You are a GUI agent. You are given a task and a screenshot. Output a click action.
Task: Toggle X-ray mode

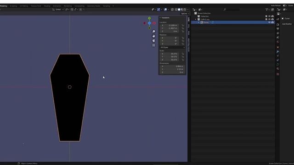click(x=172, y=10)
